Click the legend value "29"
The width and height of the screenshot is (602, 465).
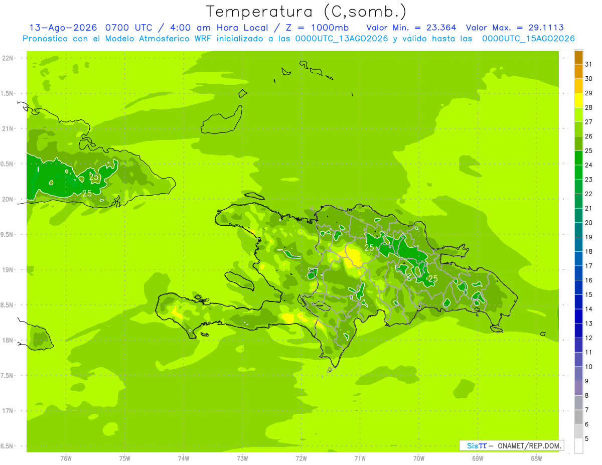coord(588,93)
